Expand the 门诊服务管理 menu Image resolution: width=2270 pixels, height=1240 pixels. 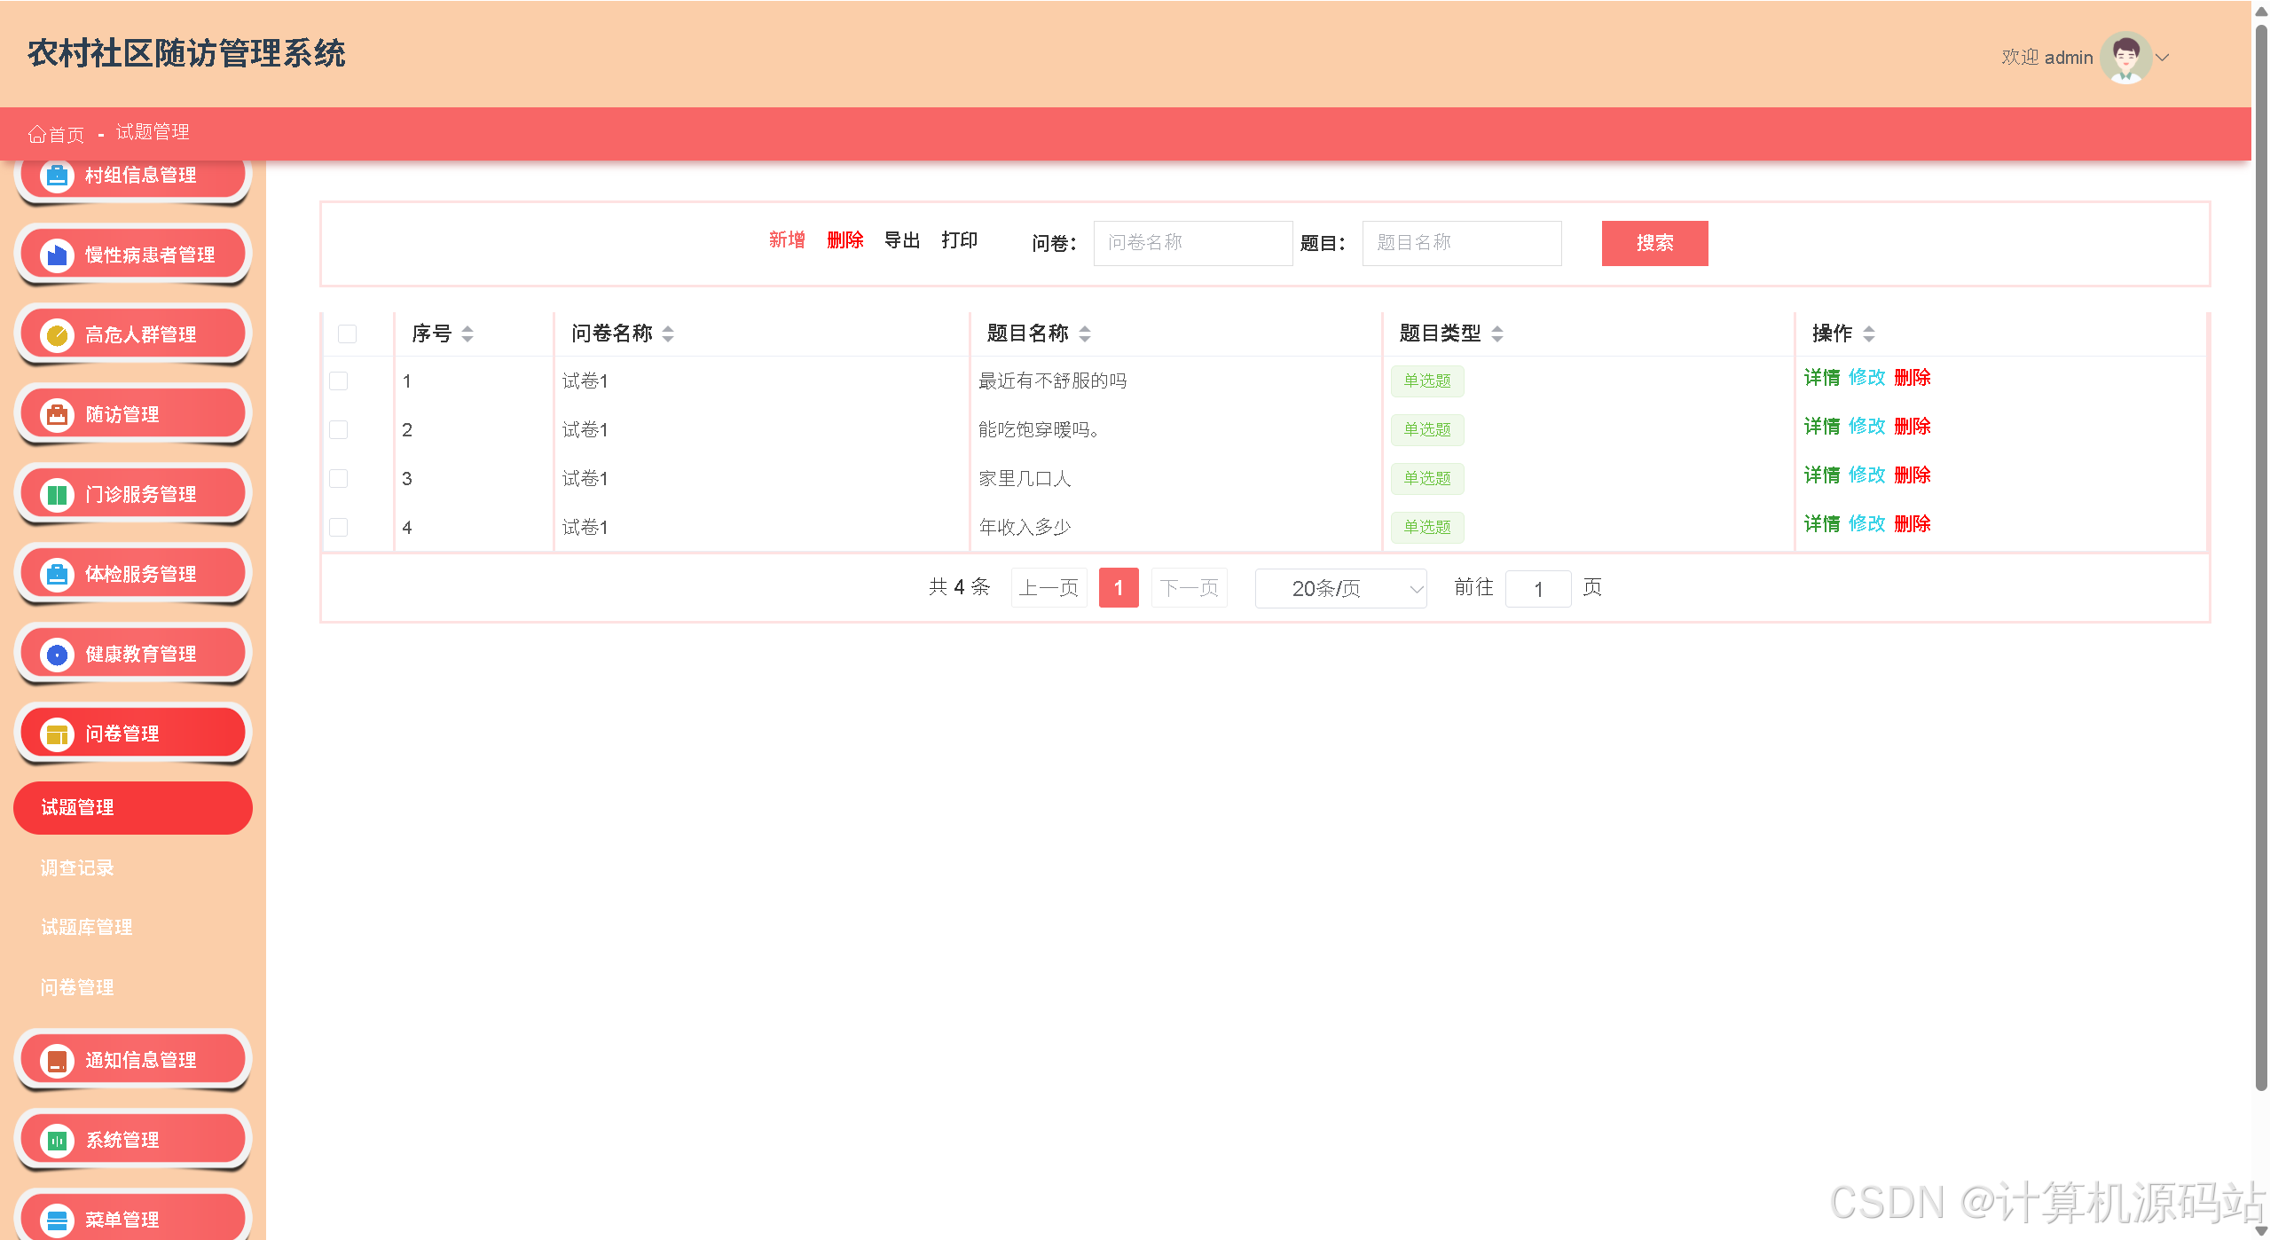133,495
